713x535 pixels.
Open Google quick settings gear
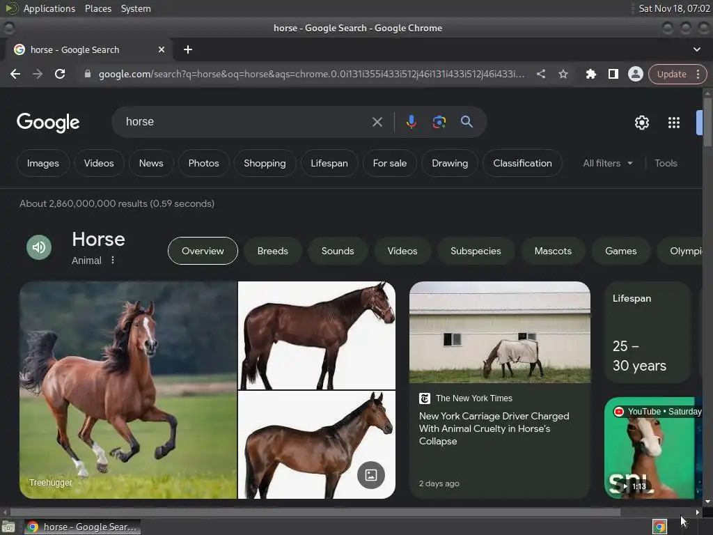[x=641, y=123]
